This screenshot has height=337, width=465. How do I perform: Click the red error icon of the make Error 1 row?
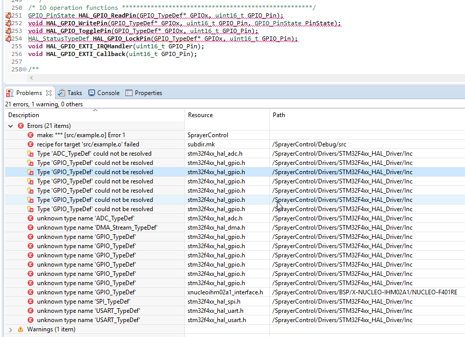click(31, 135)
